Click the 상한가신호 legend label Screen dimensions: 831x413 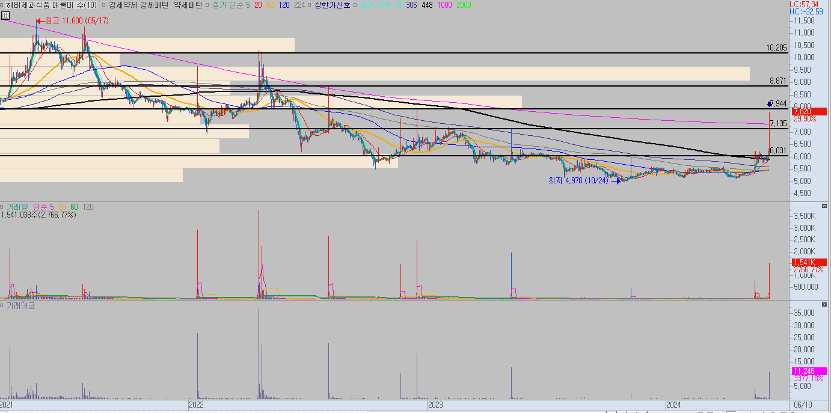point(333,5)
